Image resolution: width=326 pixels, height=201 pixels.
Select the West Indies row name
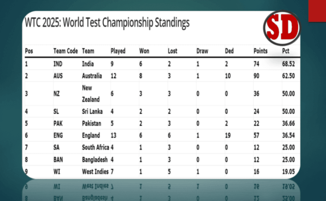click(x=95, y=172)
